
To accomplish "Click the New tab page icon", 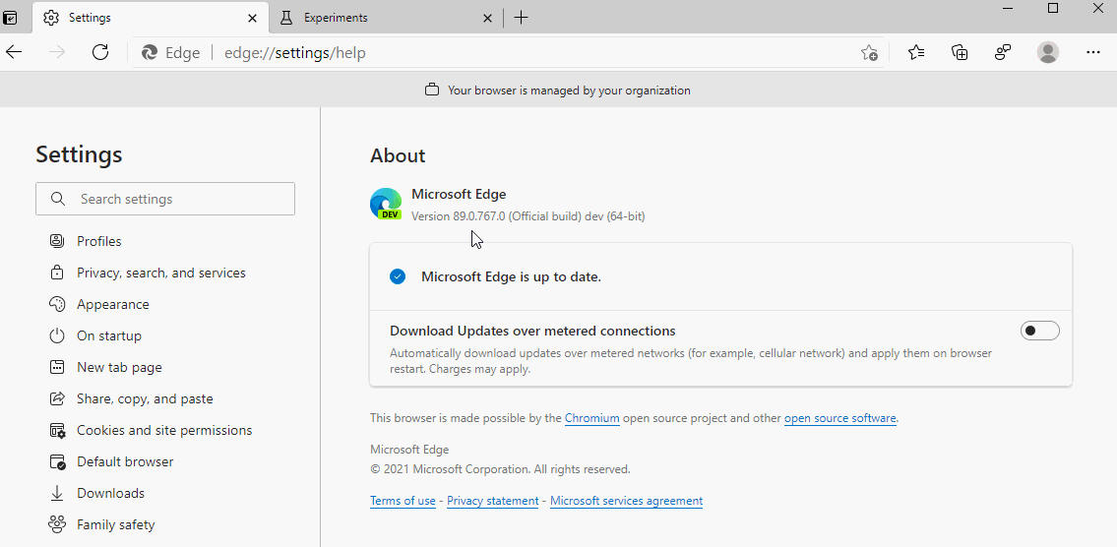I will pyautogui.click(x=57, y=368).
